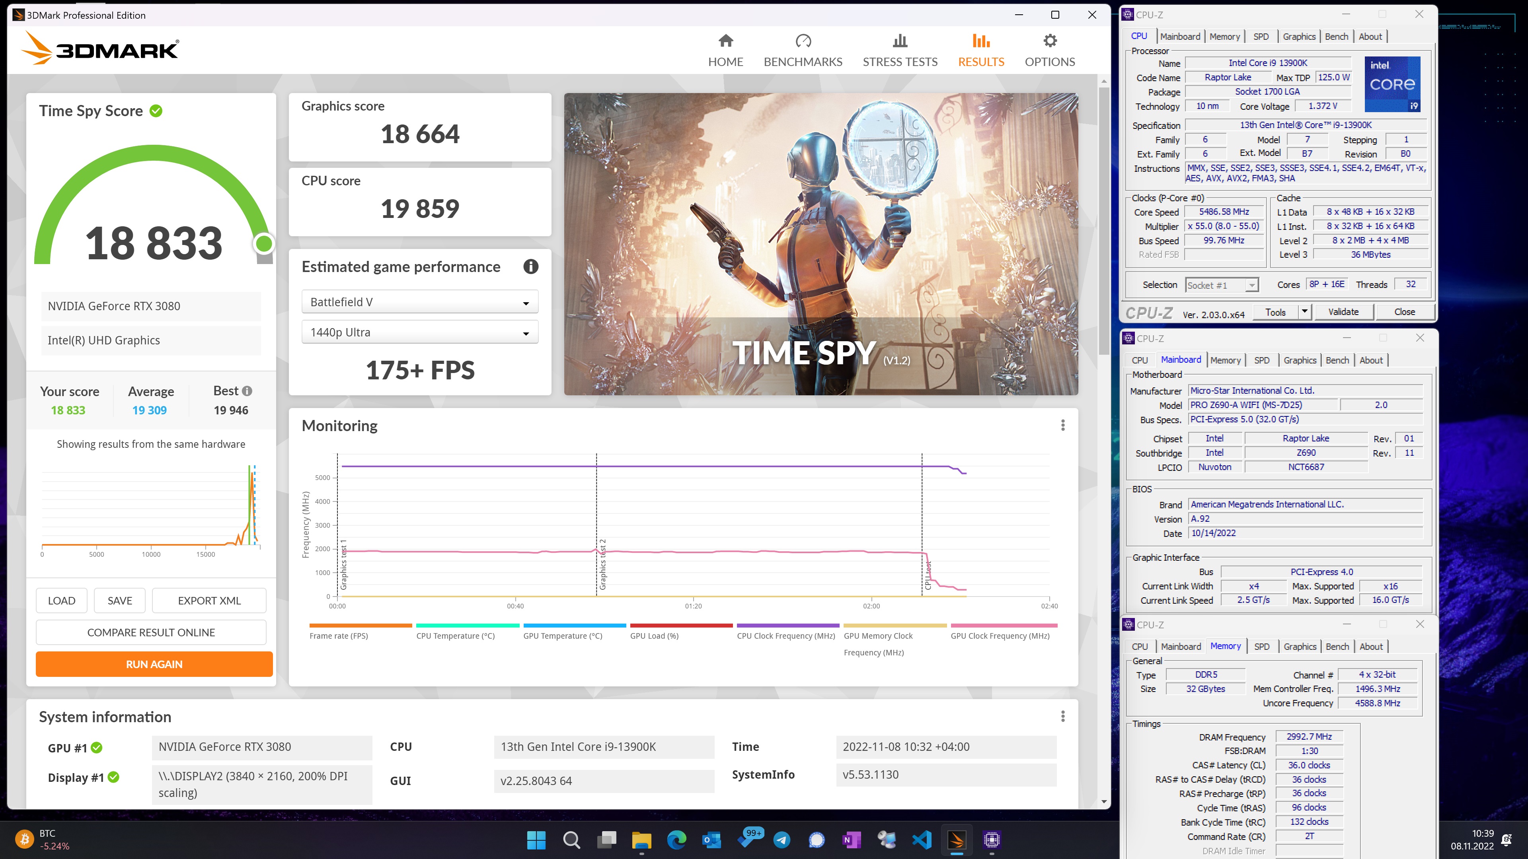Click the orange RUN AGAIN button
This screenshot has height=859, width=1528.
point(154,664)
